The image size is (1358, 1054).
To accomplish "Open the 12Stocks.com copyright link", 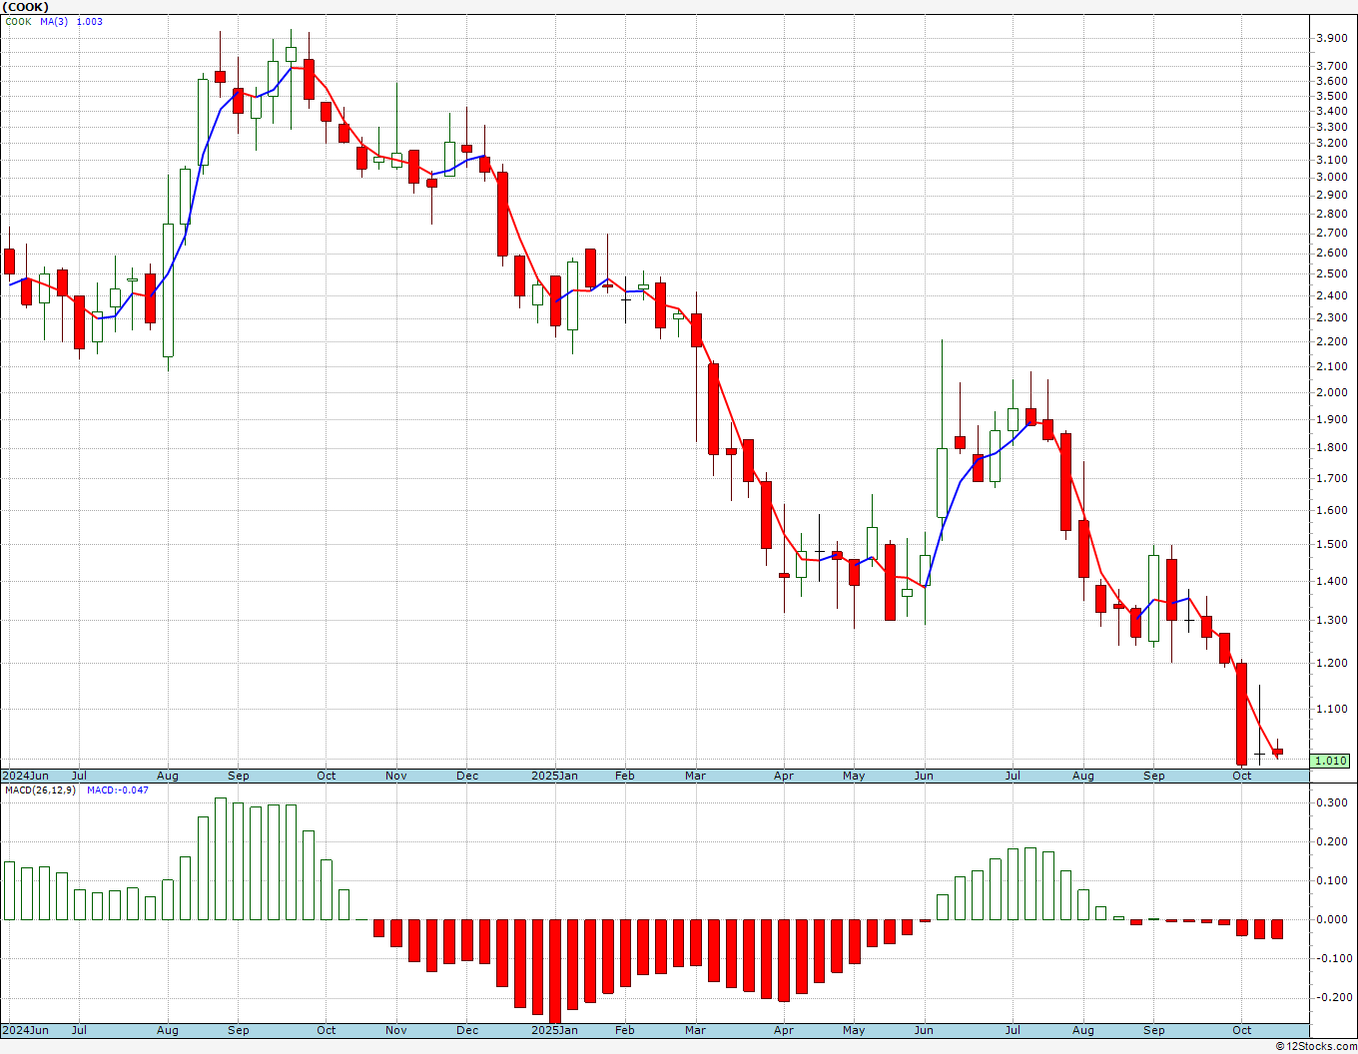I will coord(1317,1046).
